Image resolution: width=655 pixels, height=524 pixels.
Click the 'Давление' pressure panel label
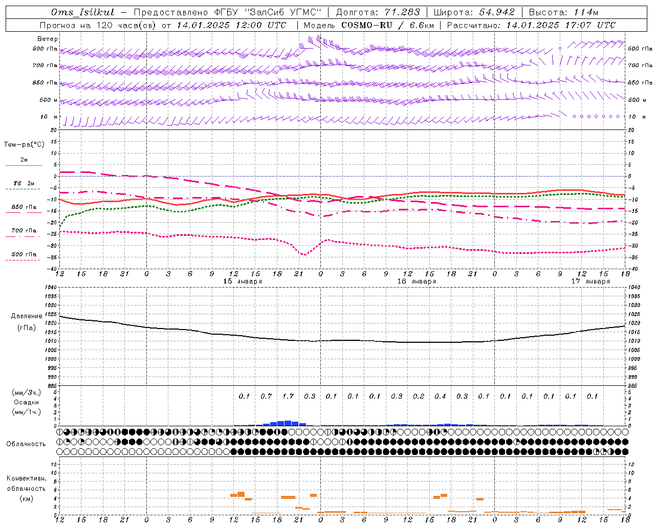click(x=27, y=316)
